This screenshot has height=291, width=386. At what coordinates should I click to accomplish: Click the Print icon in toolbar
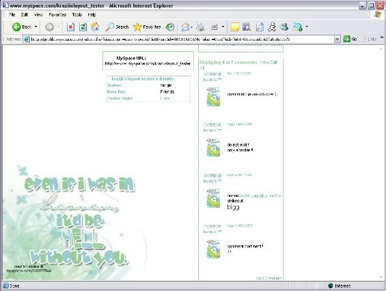[x=200, y=27]
